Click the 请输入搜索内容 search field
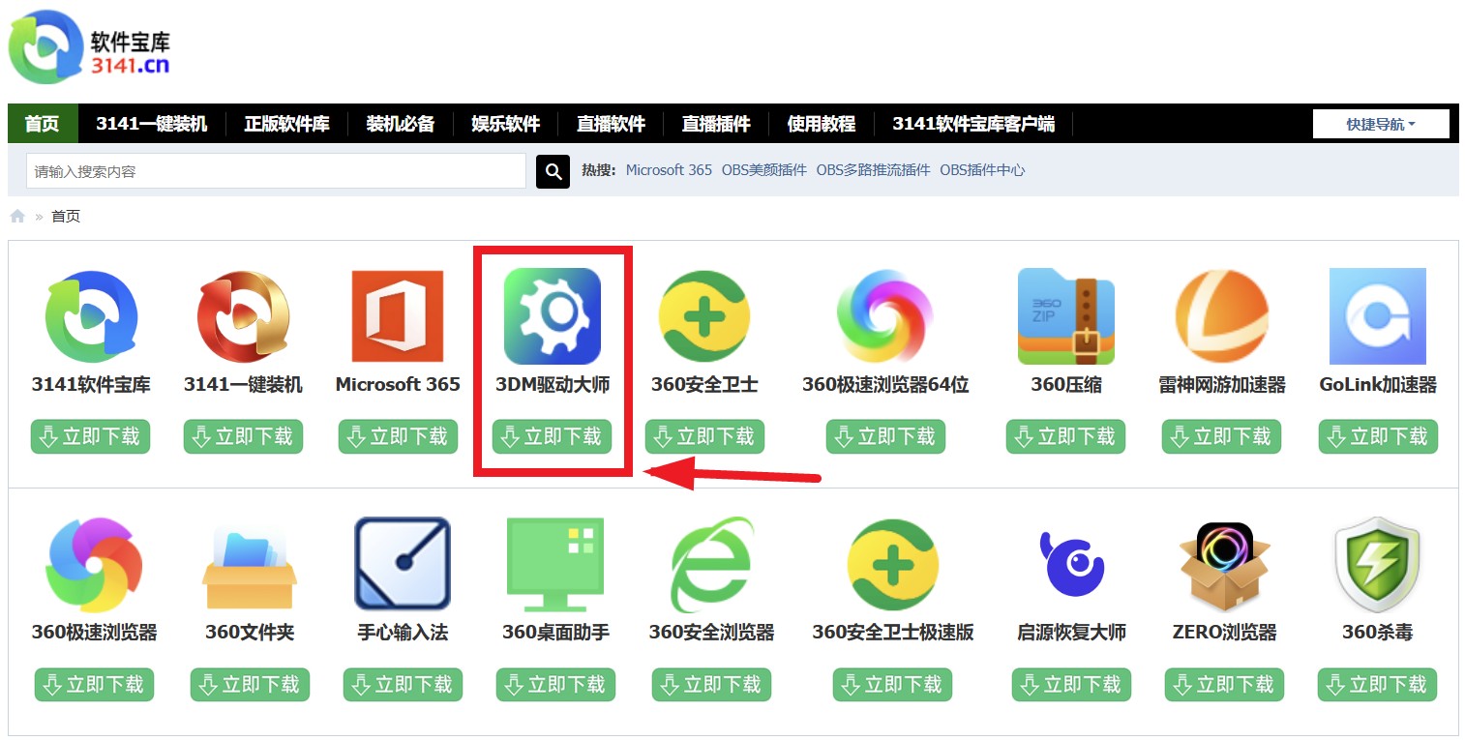The image size is (1465, 740). tap(276, 171)
